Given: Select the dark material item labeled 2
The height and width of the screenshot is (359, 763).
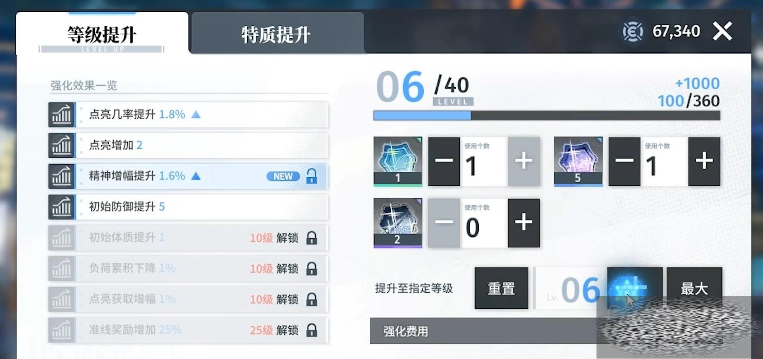Looking at the screenshot, I should [x=398, y=223].
